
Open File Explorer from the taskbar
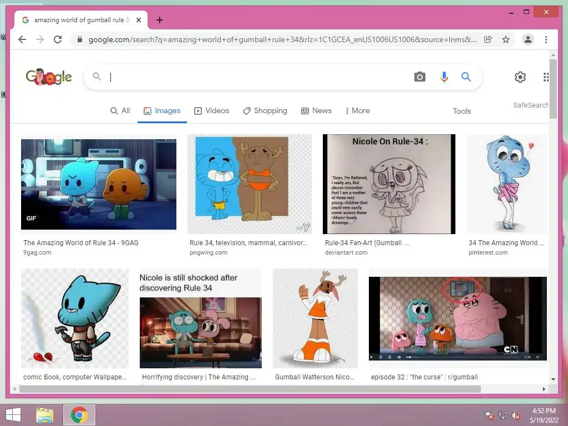(45, 415)
